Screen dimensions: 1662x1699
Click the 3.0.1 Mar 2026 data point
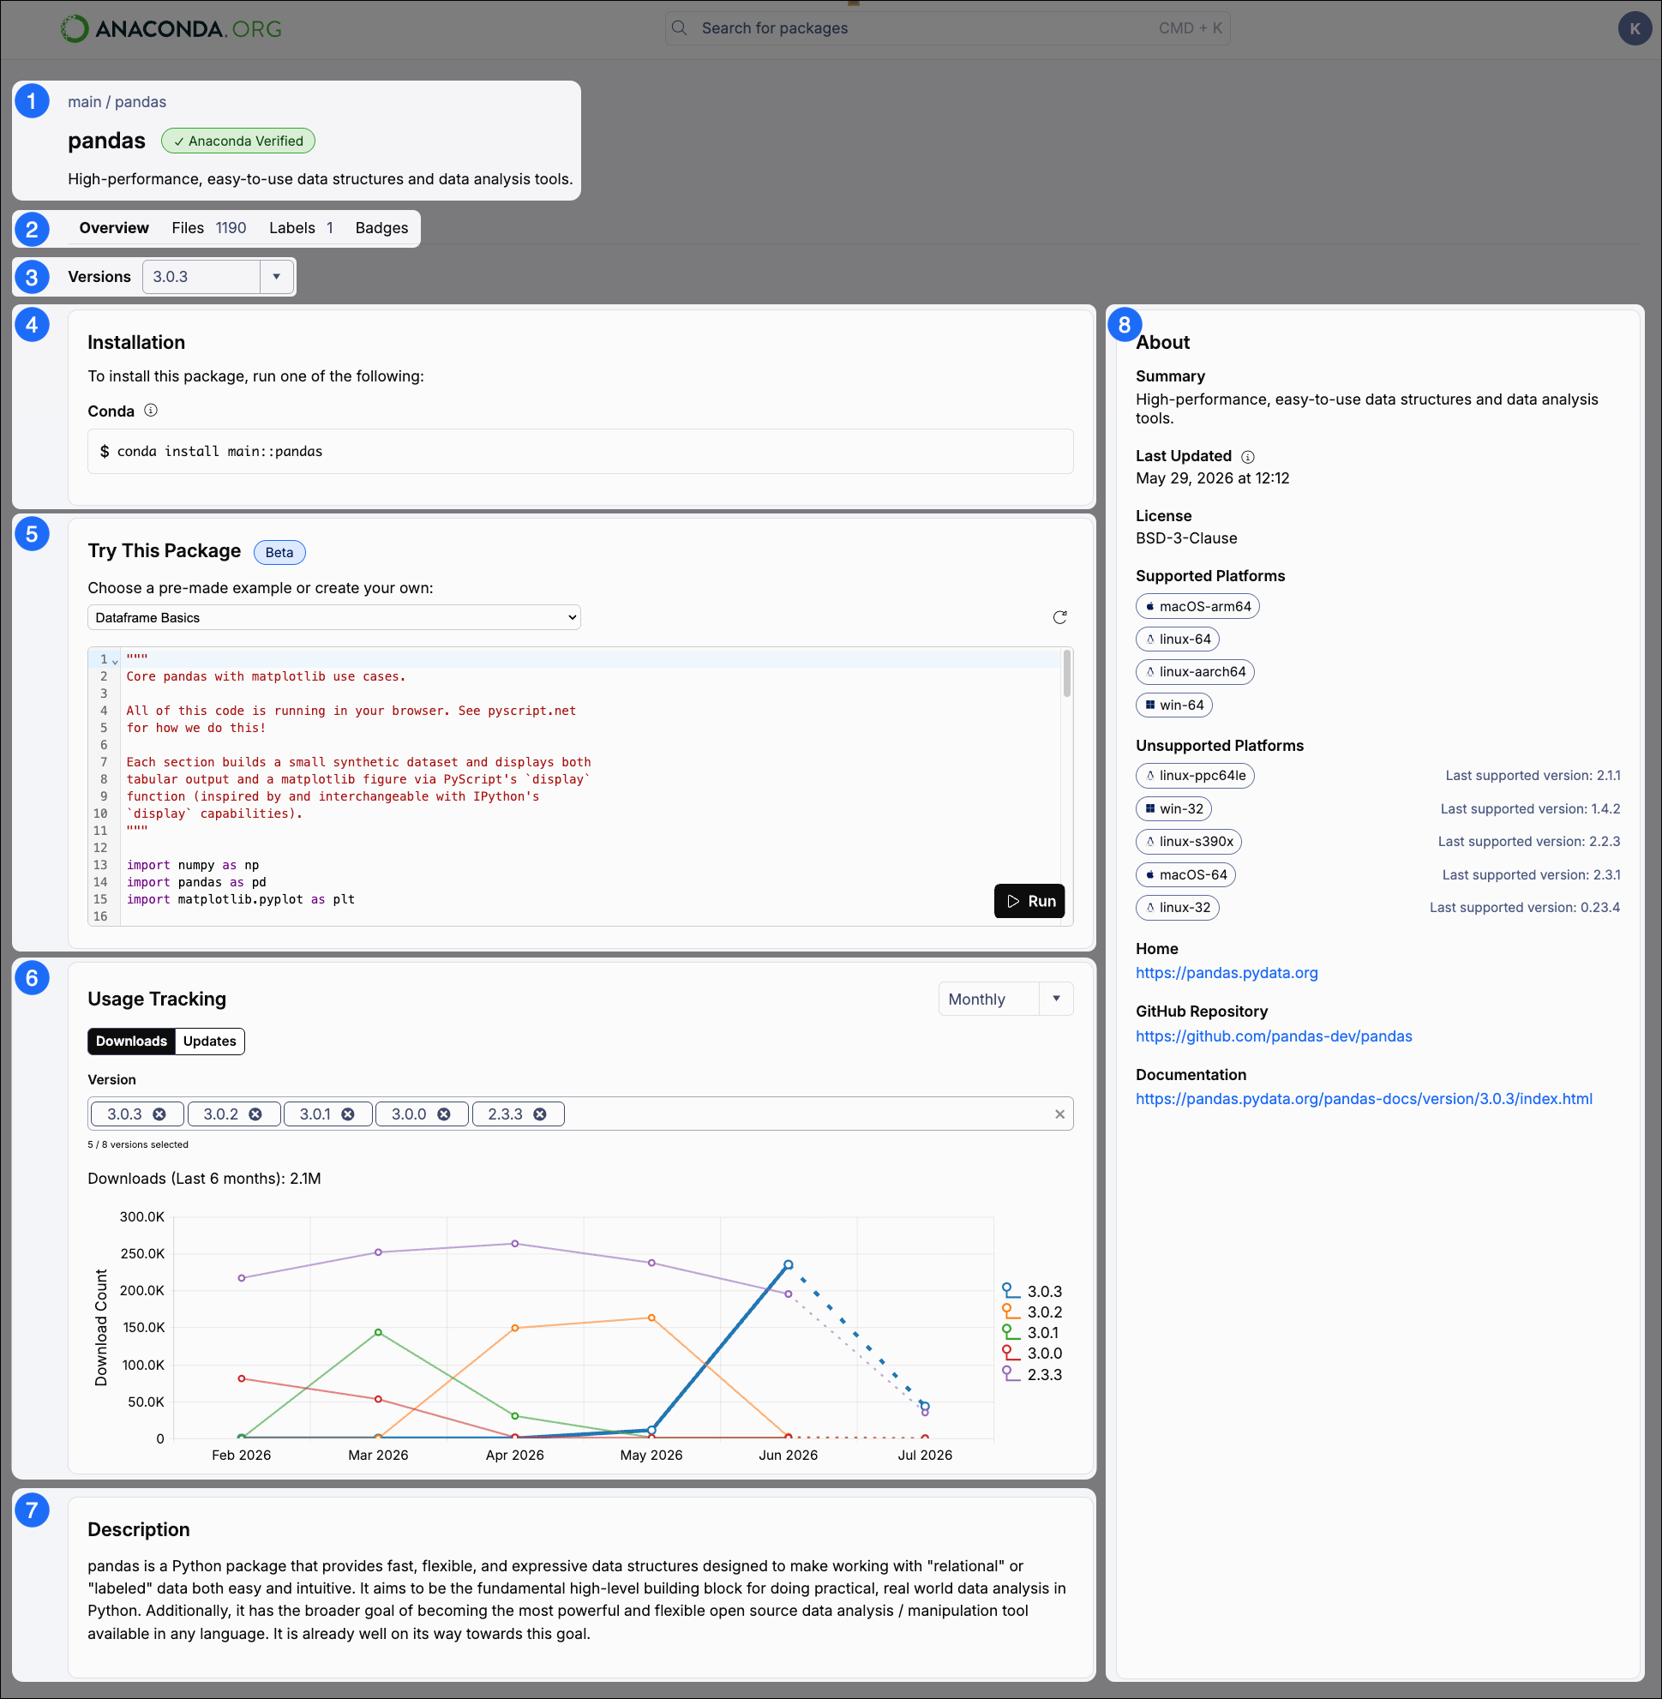(x=378, y=1332)
